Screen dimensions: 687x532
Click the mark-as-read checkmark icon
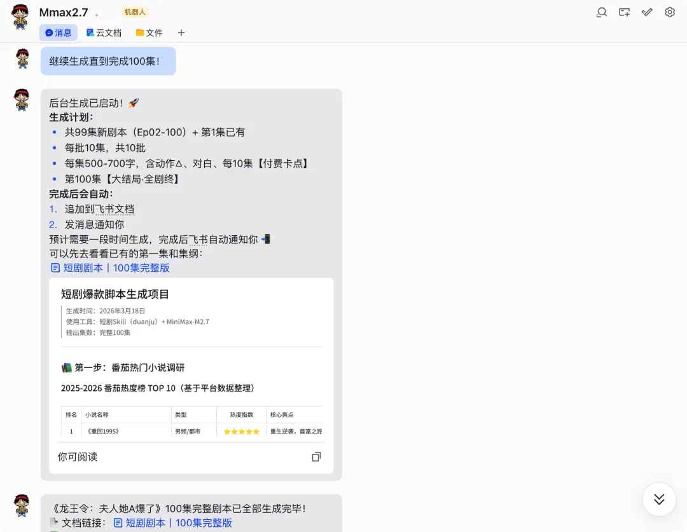[647, 12]
